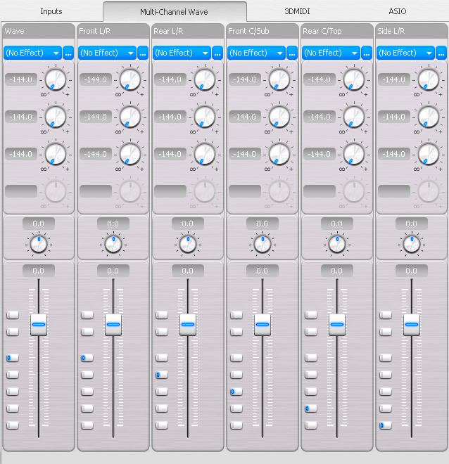
Task: Switch to the Inputs tab
Action: 51,11
